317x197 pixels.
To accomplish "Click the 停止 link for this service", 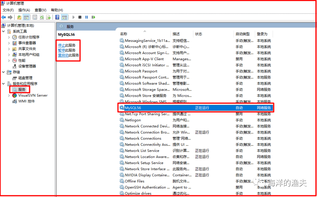I will [x=61, y=45].
